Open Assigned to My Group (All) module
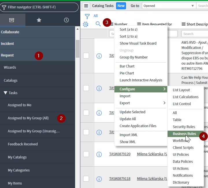This screenshot has height=188, width=208. (38, 118)
